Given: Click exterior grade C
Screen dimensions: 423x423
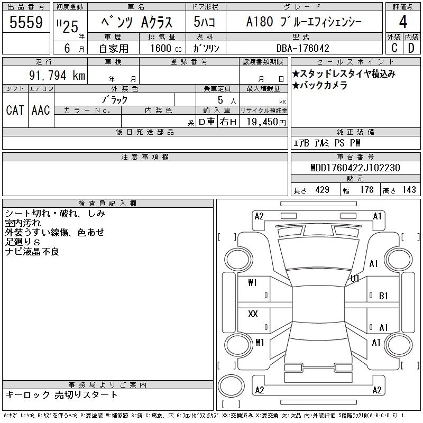Looking at the screenshot, I should [394, 48].
